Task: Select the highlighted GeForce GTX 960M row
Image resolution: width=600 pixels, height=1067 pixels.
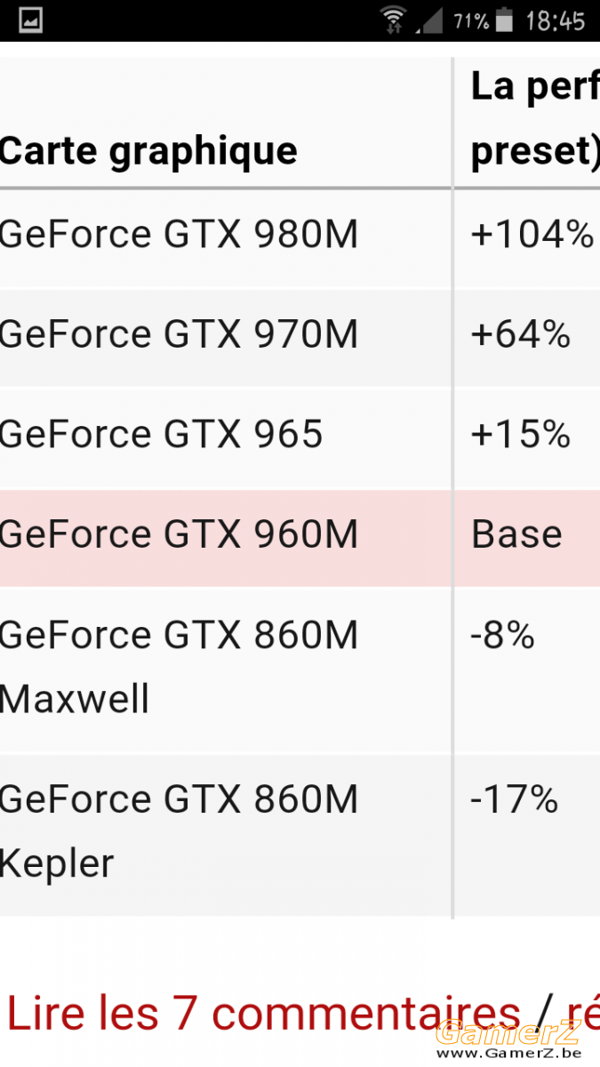Action: click(x=300, y=536)
